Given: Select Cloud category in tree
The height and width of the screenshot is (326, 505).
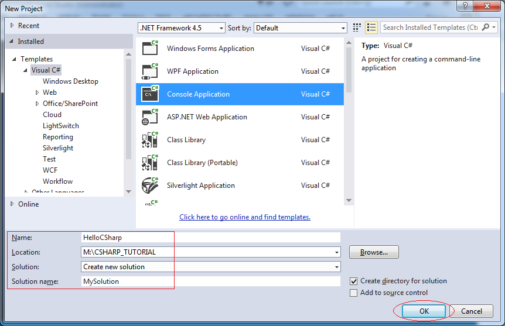Looking at the screenshot, I should tap(52, 115).
